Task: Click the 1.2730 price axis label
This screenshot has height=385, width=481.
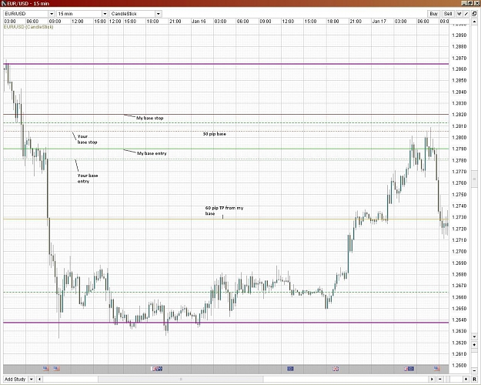Action: [x=459, y=217]
